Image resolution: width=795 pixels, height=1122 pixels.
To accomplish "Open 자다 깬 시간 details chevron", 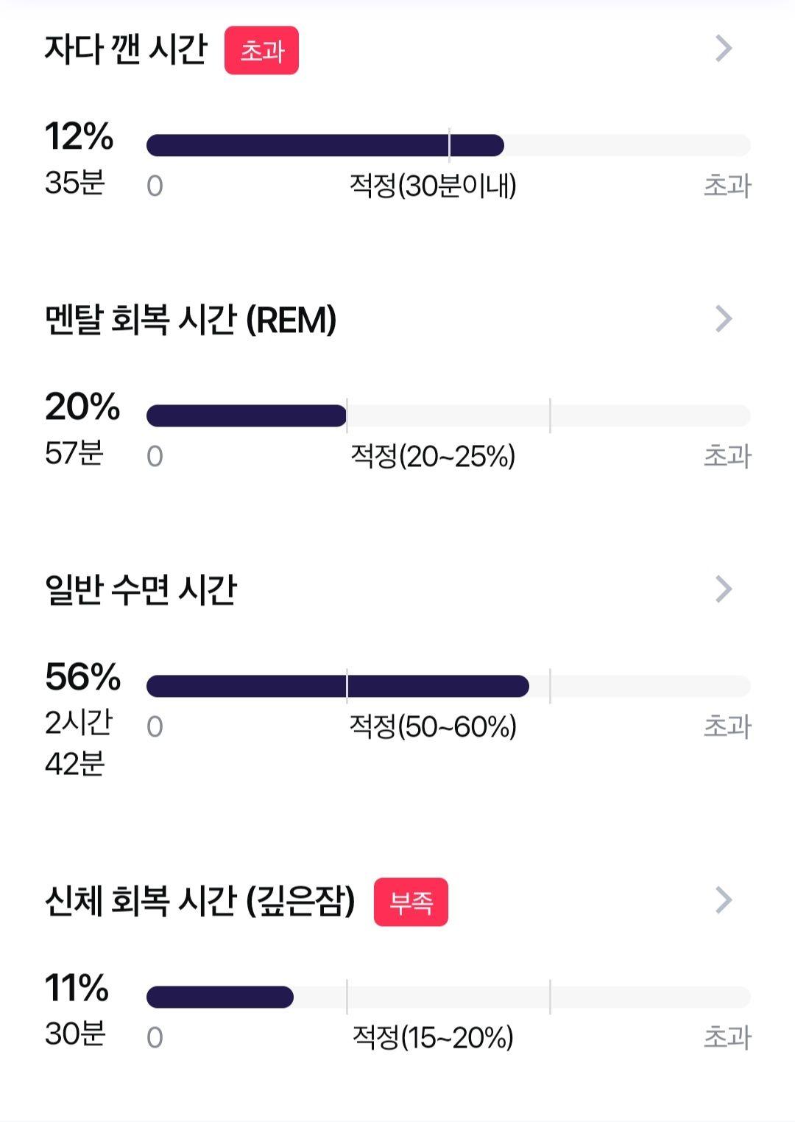I will pos(724,49).
